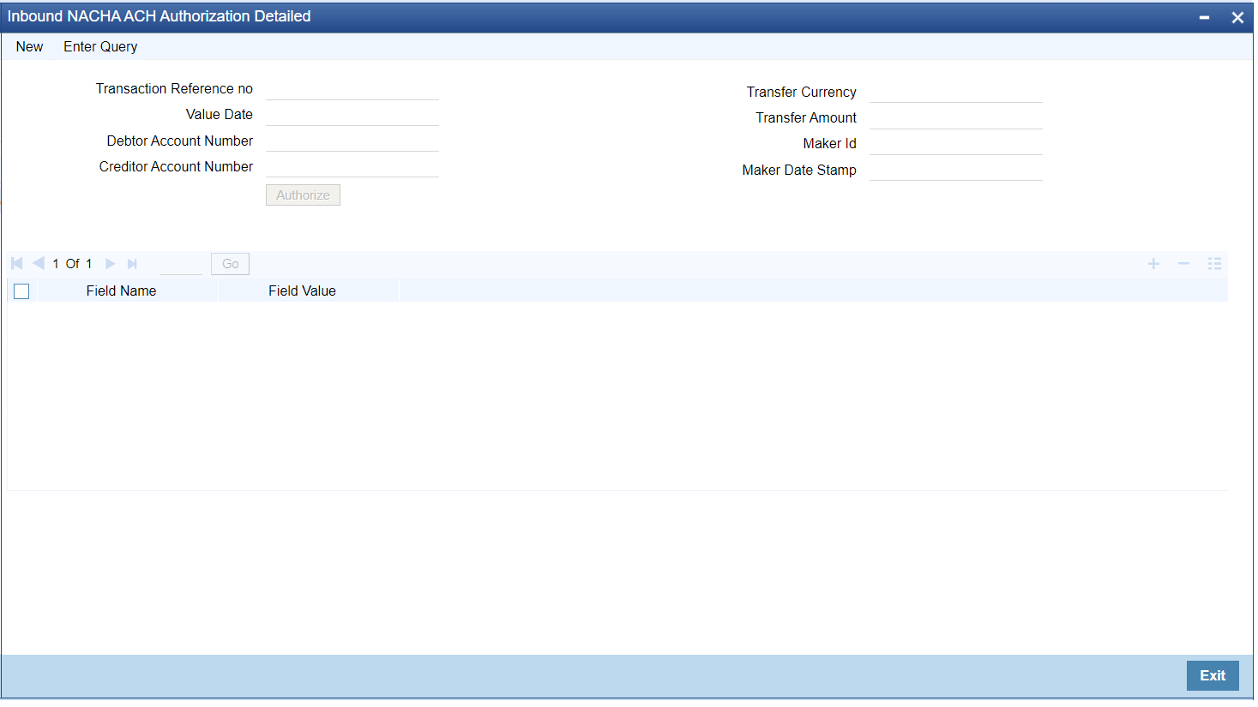This screenshot has width=1258, height=707.
Task: Click the page number input before Go
Action: click(x=181, y=264)
